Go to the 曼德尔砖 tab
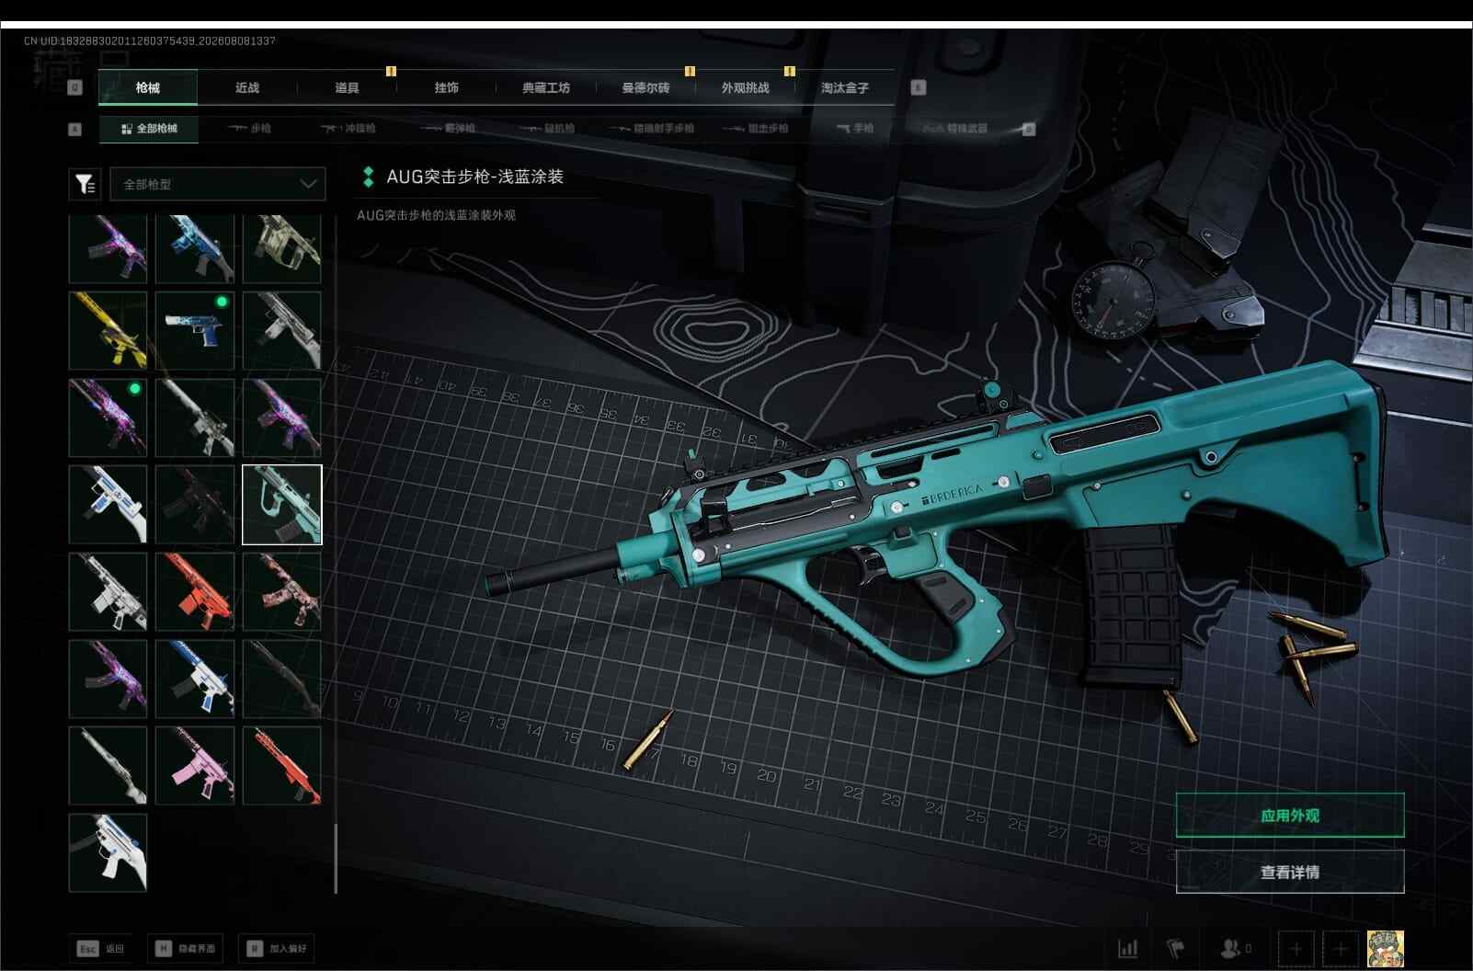The height and width of the screenshot is (971, 1473). click(645, 87)
